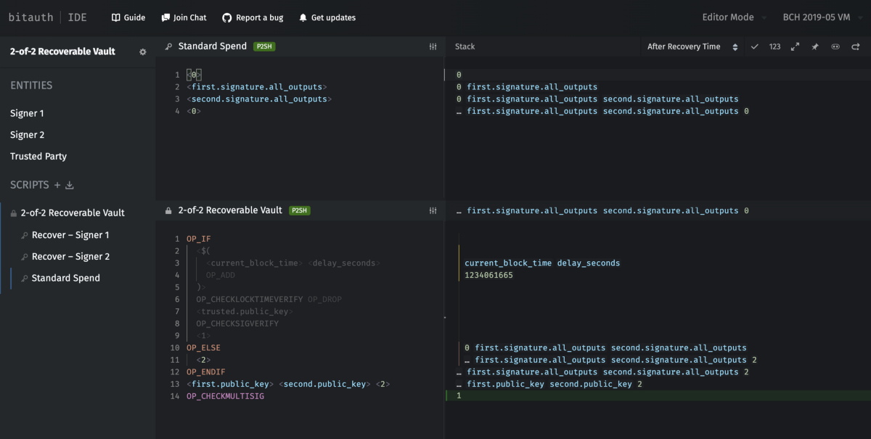
Task: Select the 123 numeric display icon
Action: (x=774, y=46)
